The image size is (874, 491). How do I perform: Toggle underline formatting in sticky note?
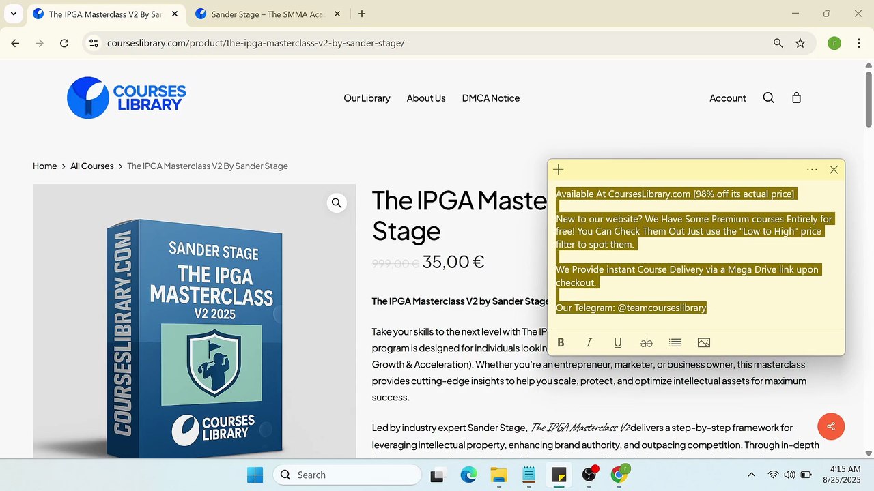pos(618,342)
